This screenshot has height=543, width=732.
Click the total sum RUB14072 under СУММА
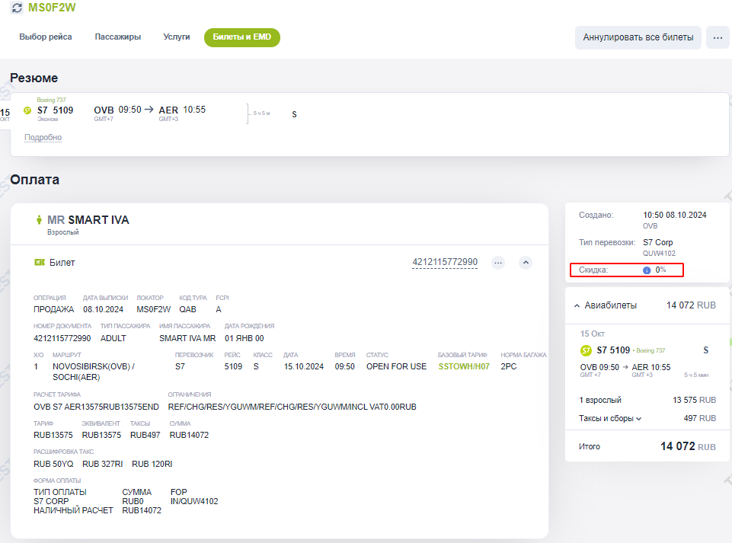[189, 435]
